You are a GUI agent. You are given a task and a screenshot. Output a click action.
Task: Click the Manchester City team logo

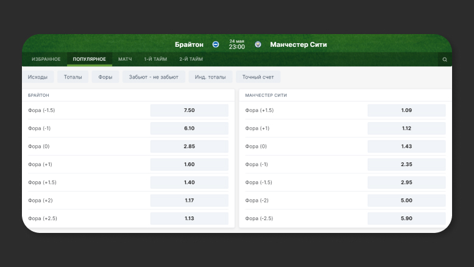coord(258,44)
